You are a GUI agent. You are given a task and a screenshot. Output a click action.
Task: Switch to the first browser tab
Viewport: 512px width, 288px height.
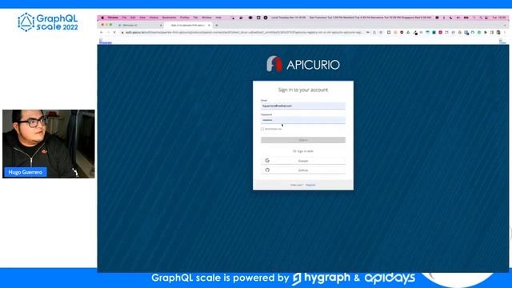(x=140, y=25)
